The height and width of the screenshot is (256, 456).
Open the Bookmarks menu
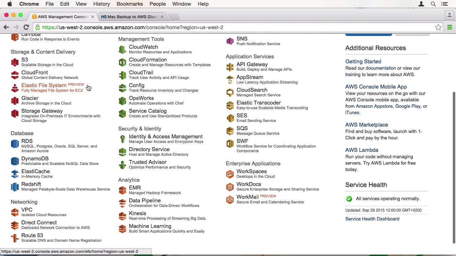(x=130, y=4)
